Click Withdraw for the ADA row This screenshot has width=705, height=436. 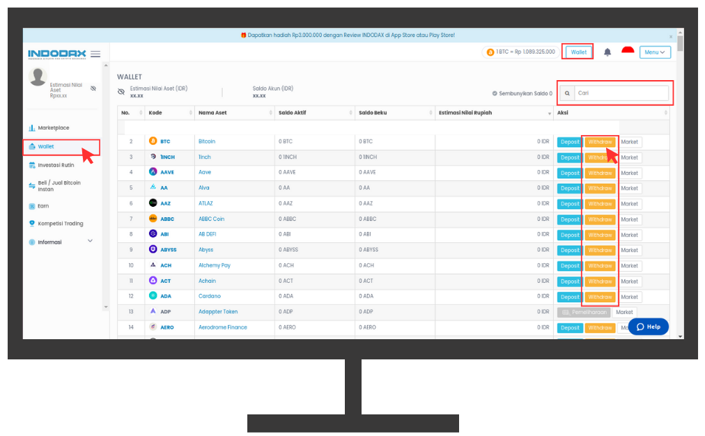pyautogui.click(x=600, y=297)
